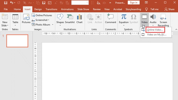This screenshot has width=178, height=100.
Task: Click the Link globe icon
Action: (x=90, y=17)
